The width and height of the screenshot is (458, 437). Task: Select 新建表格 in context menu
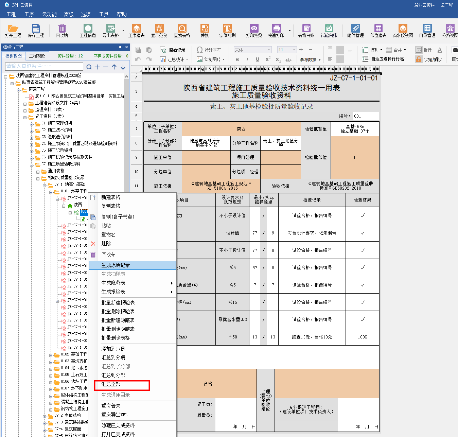pyautogui.click(x=133, y=197)
